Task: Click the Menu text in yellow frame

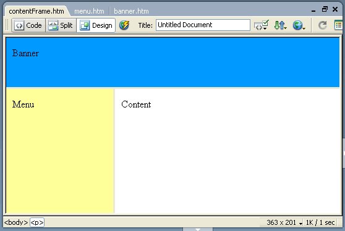Action: (23, 104)
